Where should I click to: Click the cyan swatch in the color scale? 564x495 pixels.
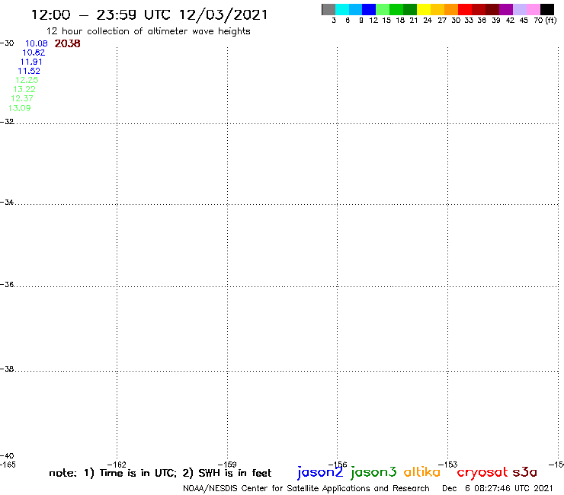click(342, 9)
